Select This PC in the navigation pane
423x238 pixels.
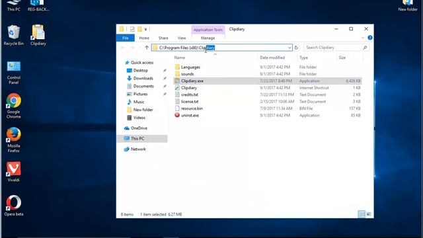[x=143, y=138]
